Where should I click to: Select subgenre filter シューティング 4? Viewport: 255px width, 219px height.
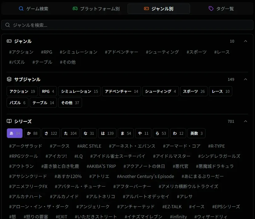pyautogui.click(x=161, y=92)
